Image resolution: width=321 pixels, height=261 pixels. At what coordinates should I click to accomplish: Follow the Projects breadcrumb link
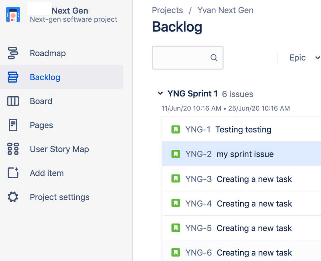tap(167, 10)
